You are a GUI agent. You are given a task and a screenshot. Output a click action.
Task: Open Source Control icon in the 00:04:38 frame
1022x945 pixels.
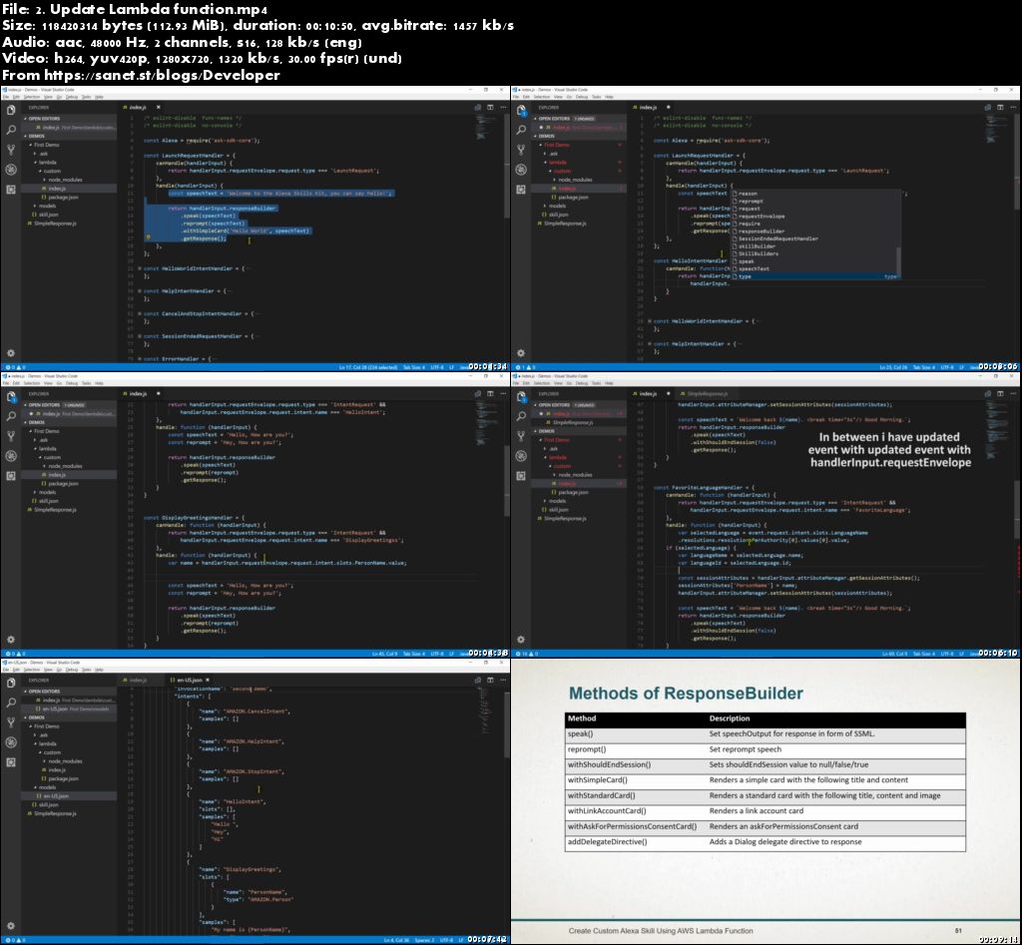(11, 435)
